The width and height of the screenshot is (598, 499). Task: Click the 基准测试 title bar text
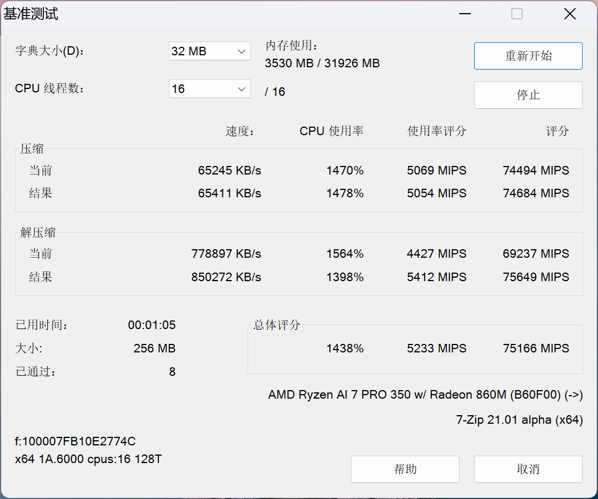click(31, 14)
